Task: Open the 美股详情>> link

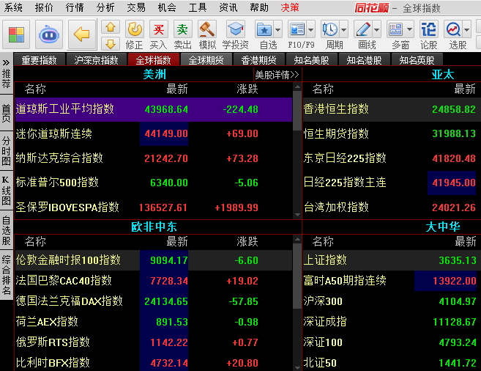Action: point(277,75)
